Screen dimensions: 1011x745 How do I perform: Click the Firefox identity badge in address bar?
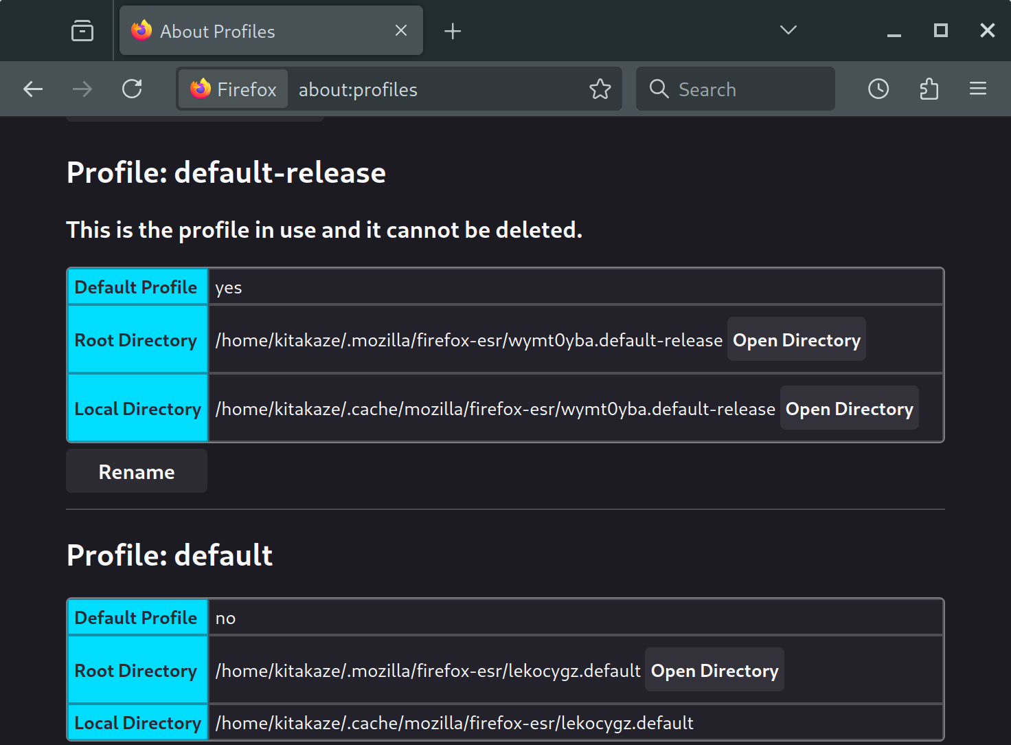[234, 89]
